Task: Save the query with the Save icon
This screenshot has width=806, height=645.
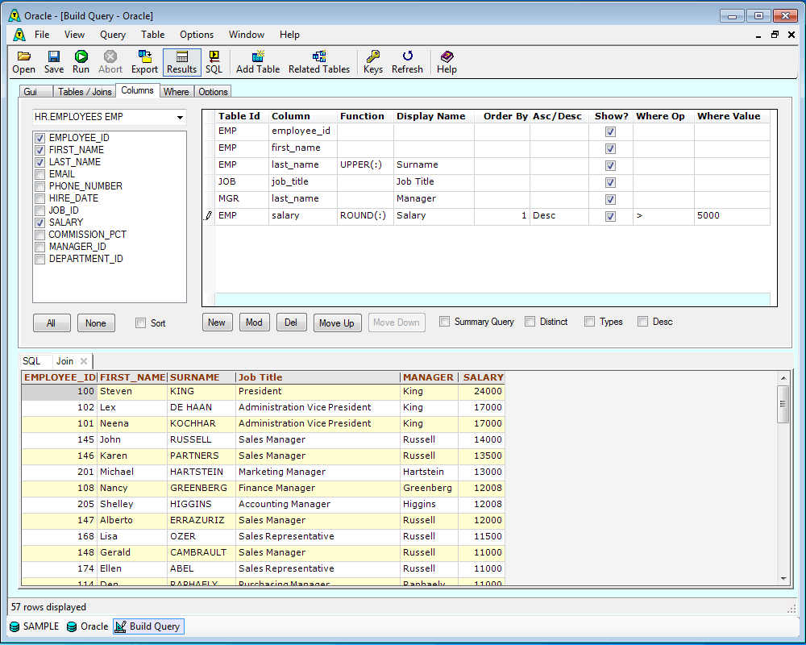Action: click(54, 62)
